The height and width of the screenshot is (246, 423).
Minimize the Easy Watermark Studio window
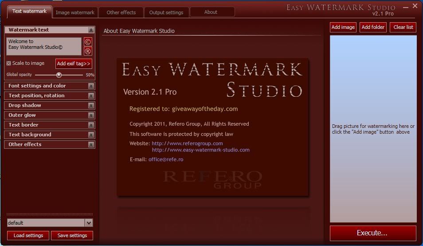(405, 8)
